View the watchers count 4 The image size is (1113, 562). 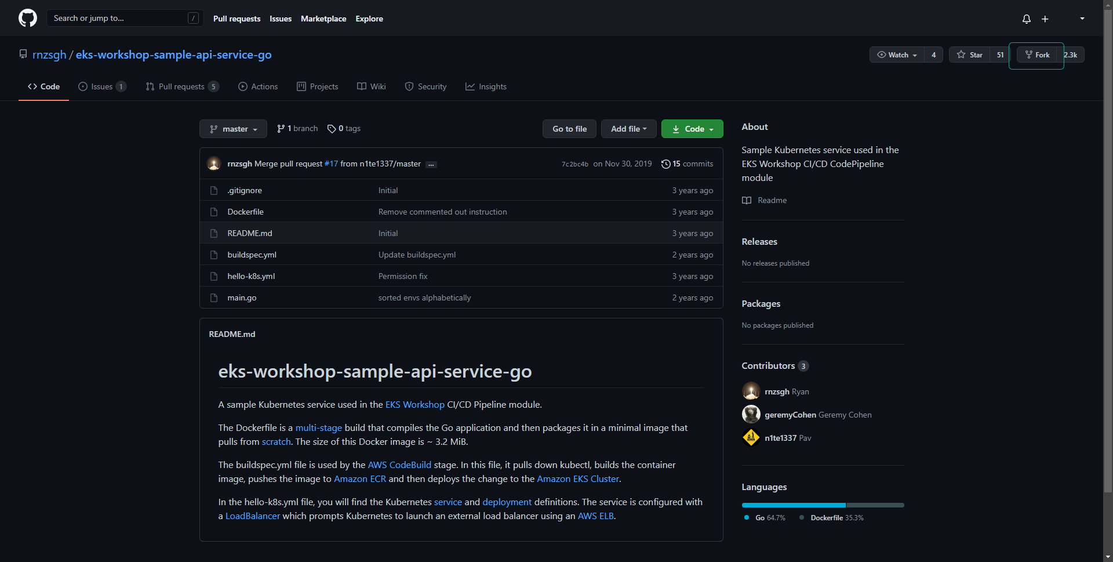tap(933, 55)
